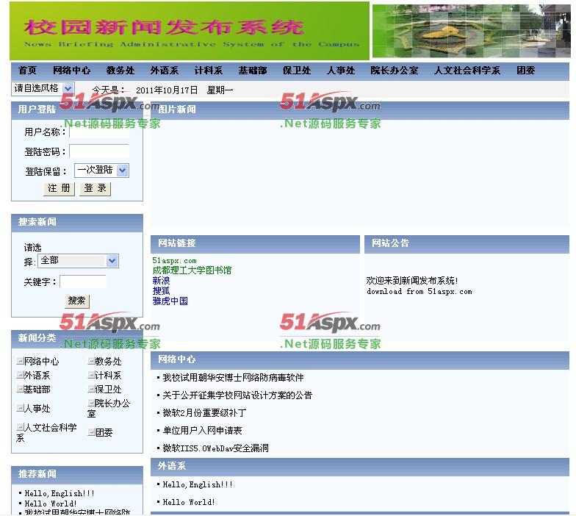576x516 pixels.
Task: Open 基础部 navigation menu item
Action: tap(253, 71)
